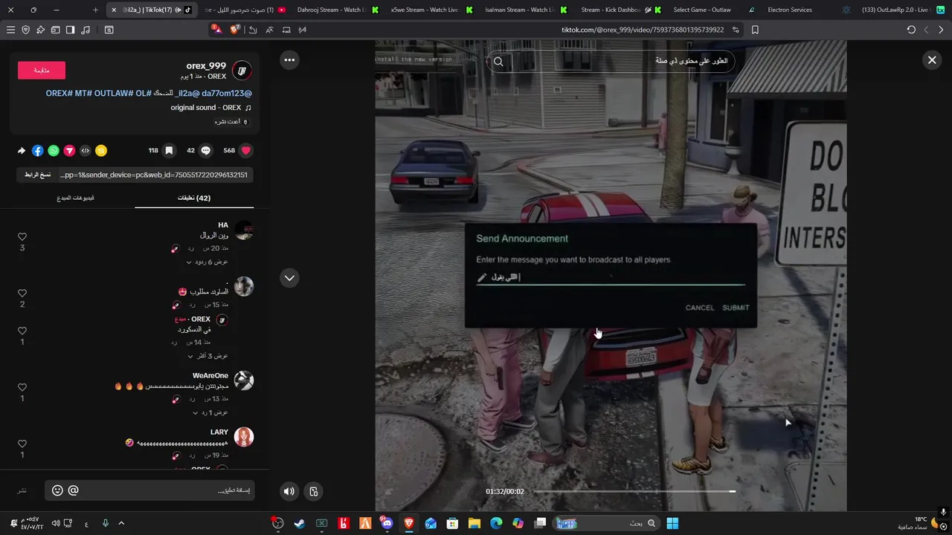The width and height of the screenshot is (952, 535).
Task: Like the video with the heart icon showing 568
Action: pyautogui.click(x=246, y=150)
